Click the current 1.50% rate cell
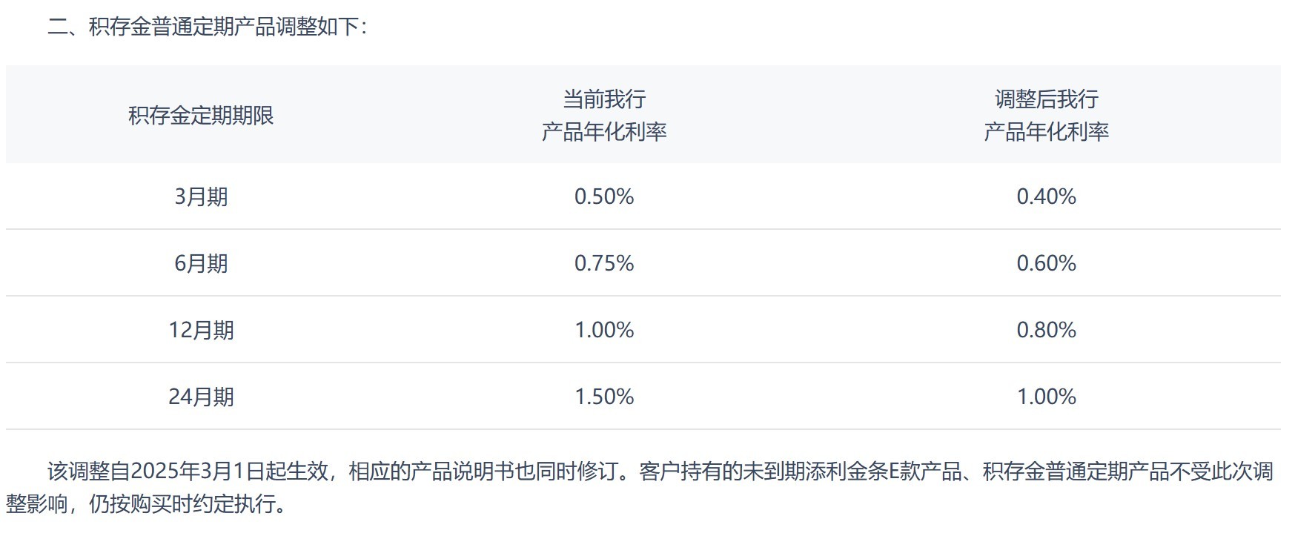This screenshot has height=536, width=1295. pos(604,397)
